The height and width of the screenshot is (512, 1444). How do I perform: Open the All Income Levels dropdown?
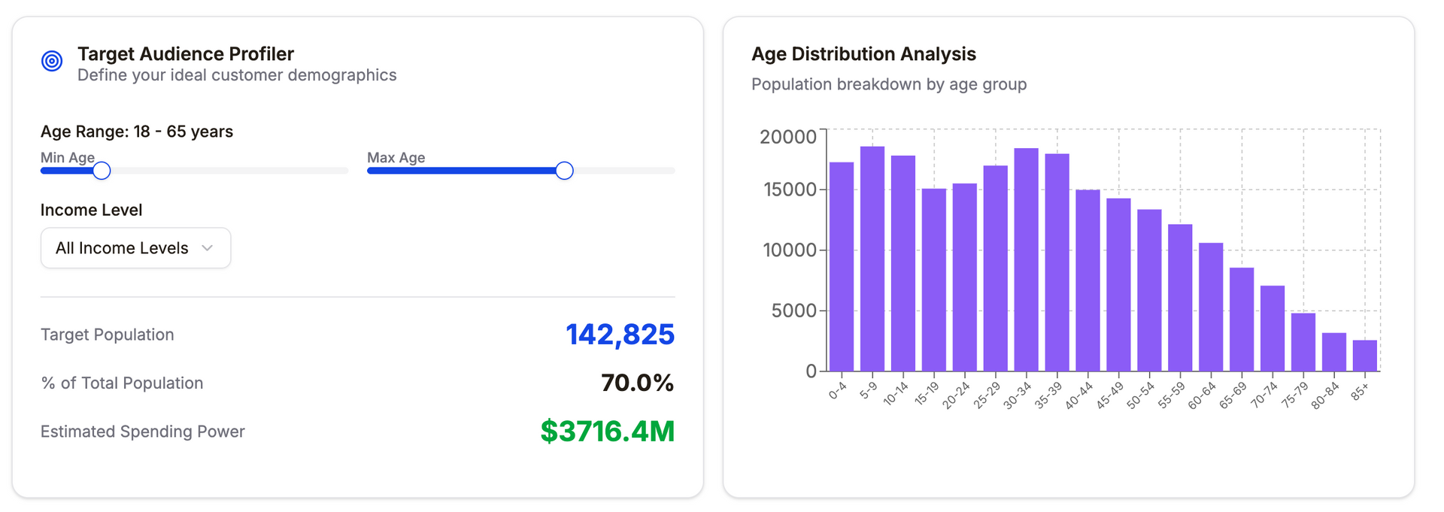tap(135, 248)
